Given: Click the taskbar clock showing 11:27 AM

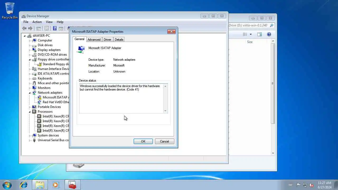Looking at the screenshot, I should [x=325, y=185].
